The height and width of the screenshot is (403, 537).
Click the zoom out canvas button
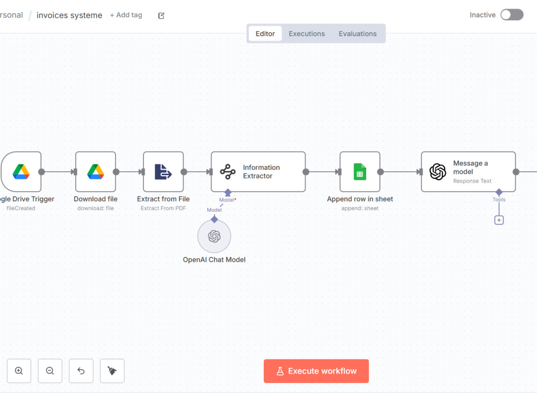click(x=50, y=371)
